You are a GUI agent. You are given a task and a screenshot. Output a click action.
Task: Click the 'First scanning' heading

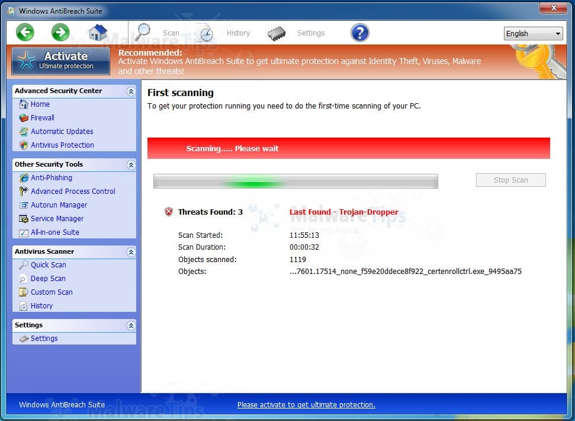point(181,93)
